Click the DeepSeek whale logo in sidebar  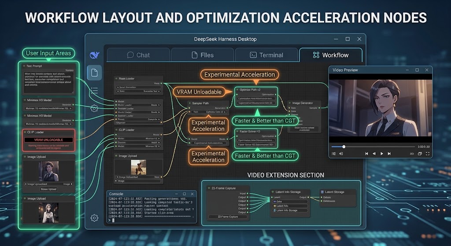pos(94,55)
